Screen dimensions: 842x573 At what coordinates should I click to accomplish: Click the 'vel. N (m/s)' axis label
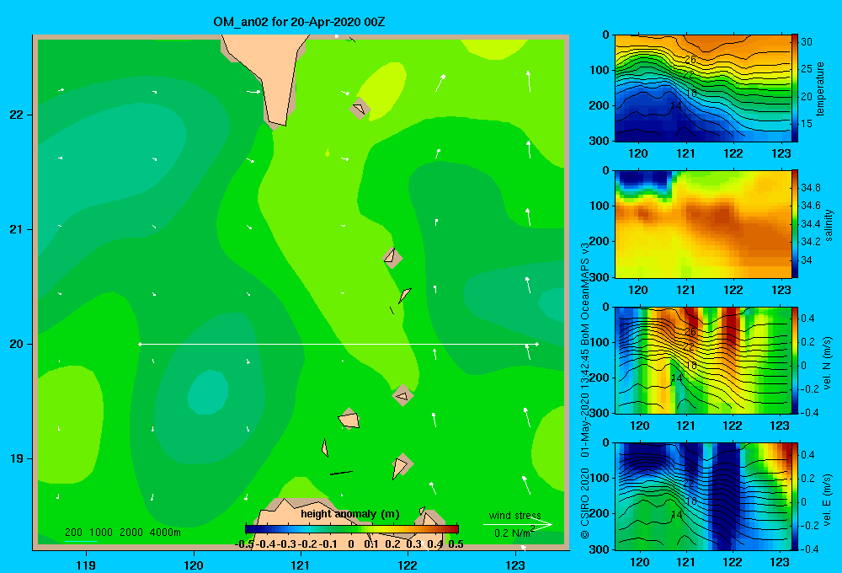point(828,363)
